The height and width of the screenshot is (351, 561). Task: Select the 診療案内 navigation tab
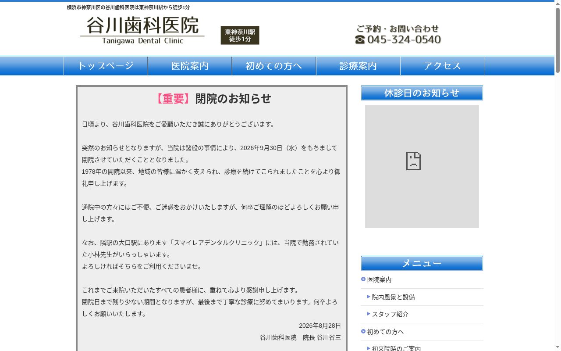coord(358,66)
